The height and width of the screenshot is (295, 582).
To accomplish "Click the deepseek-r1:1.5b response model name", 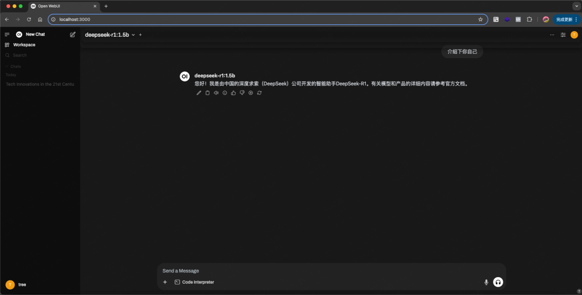I will (215, 76).
